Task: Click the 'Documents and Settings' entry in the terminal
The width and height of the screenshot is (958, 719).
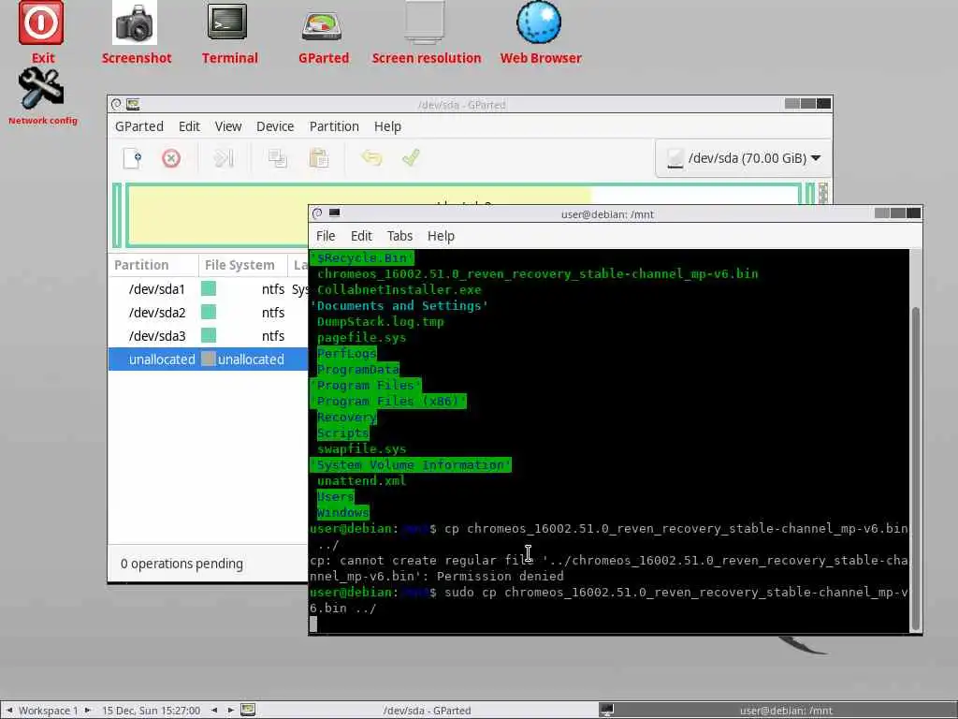Action: (399, 306)
